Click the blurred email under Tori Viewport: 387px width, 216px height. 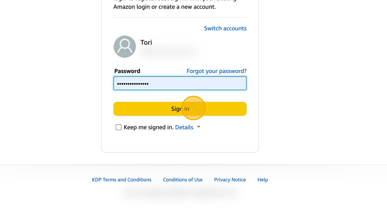pos(169,52)
